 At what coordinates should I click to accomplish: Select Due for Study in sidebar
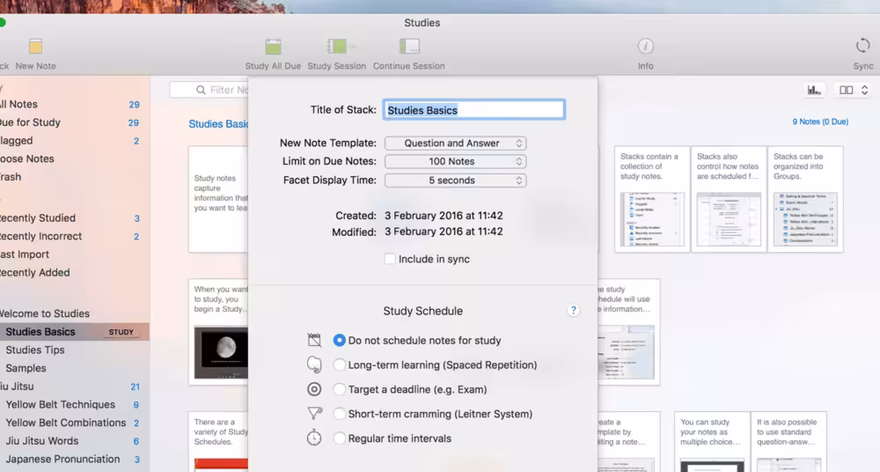pos(74,122)
